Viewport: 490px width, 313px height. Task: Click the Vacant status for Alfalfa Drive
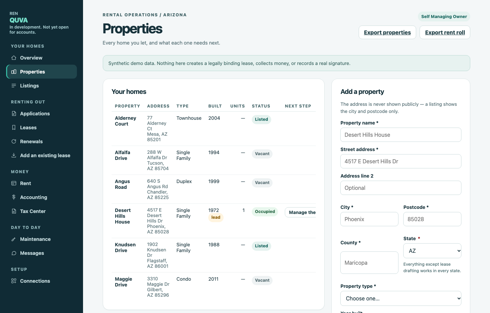point(262,154)
